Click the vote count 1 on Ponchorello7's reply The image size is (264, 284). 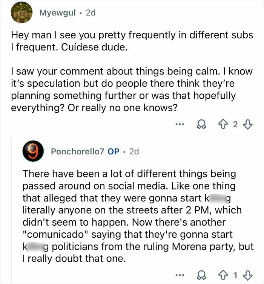tap(236, 274)
